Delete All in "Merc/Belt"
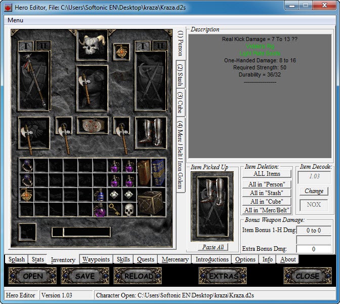Screen dimensions: 340x304 point(267,210)
